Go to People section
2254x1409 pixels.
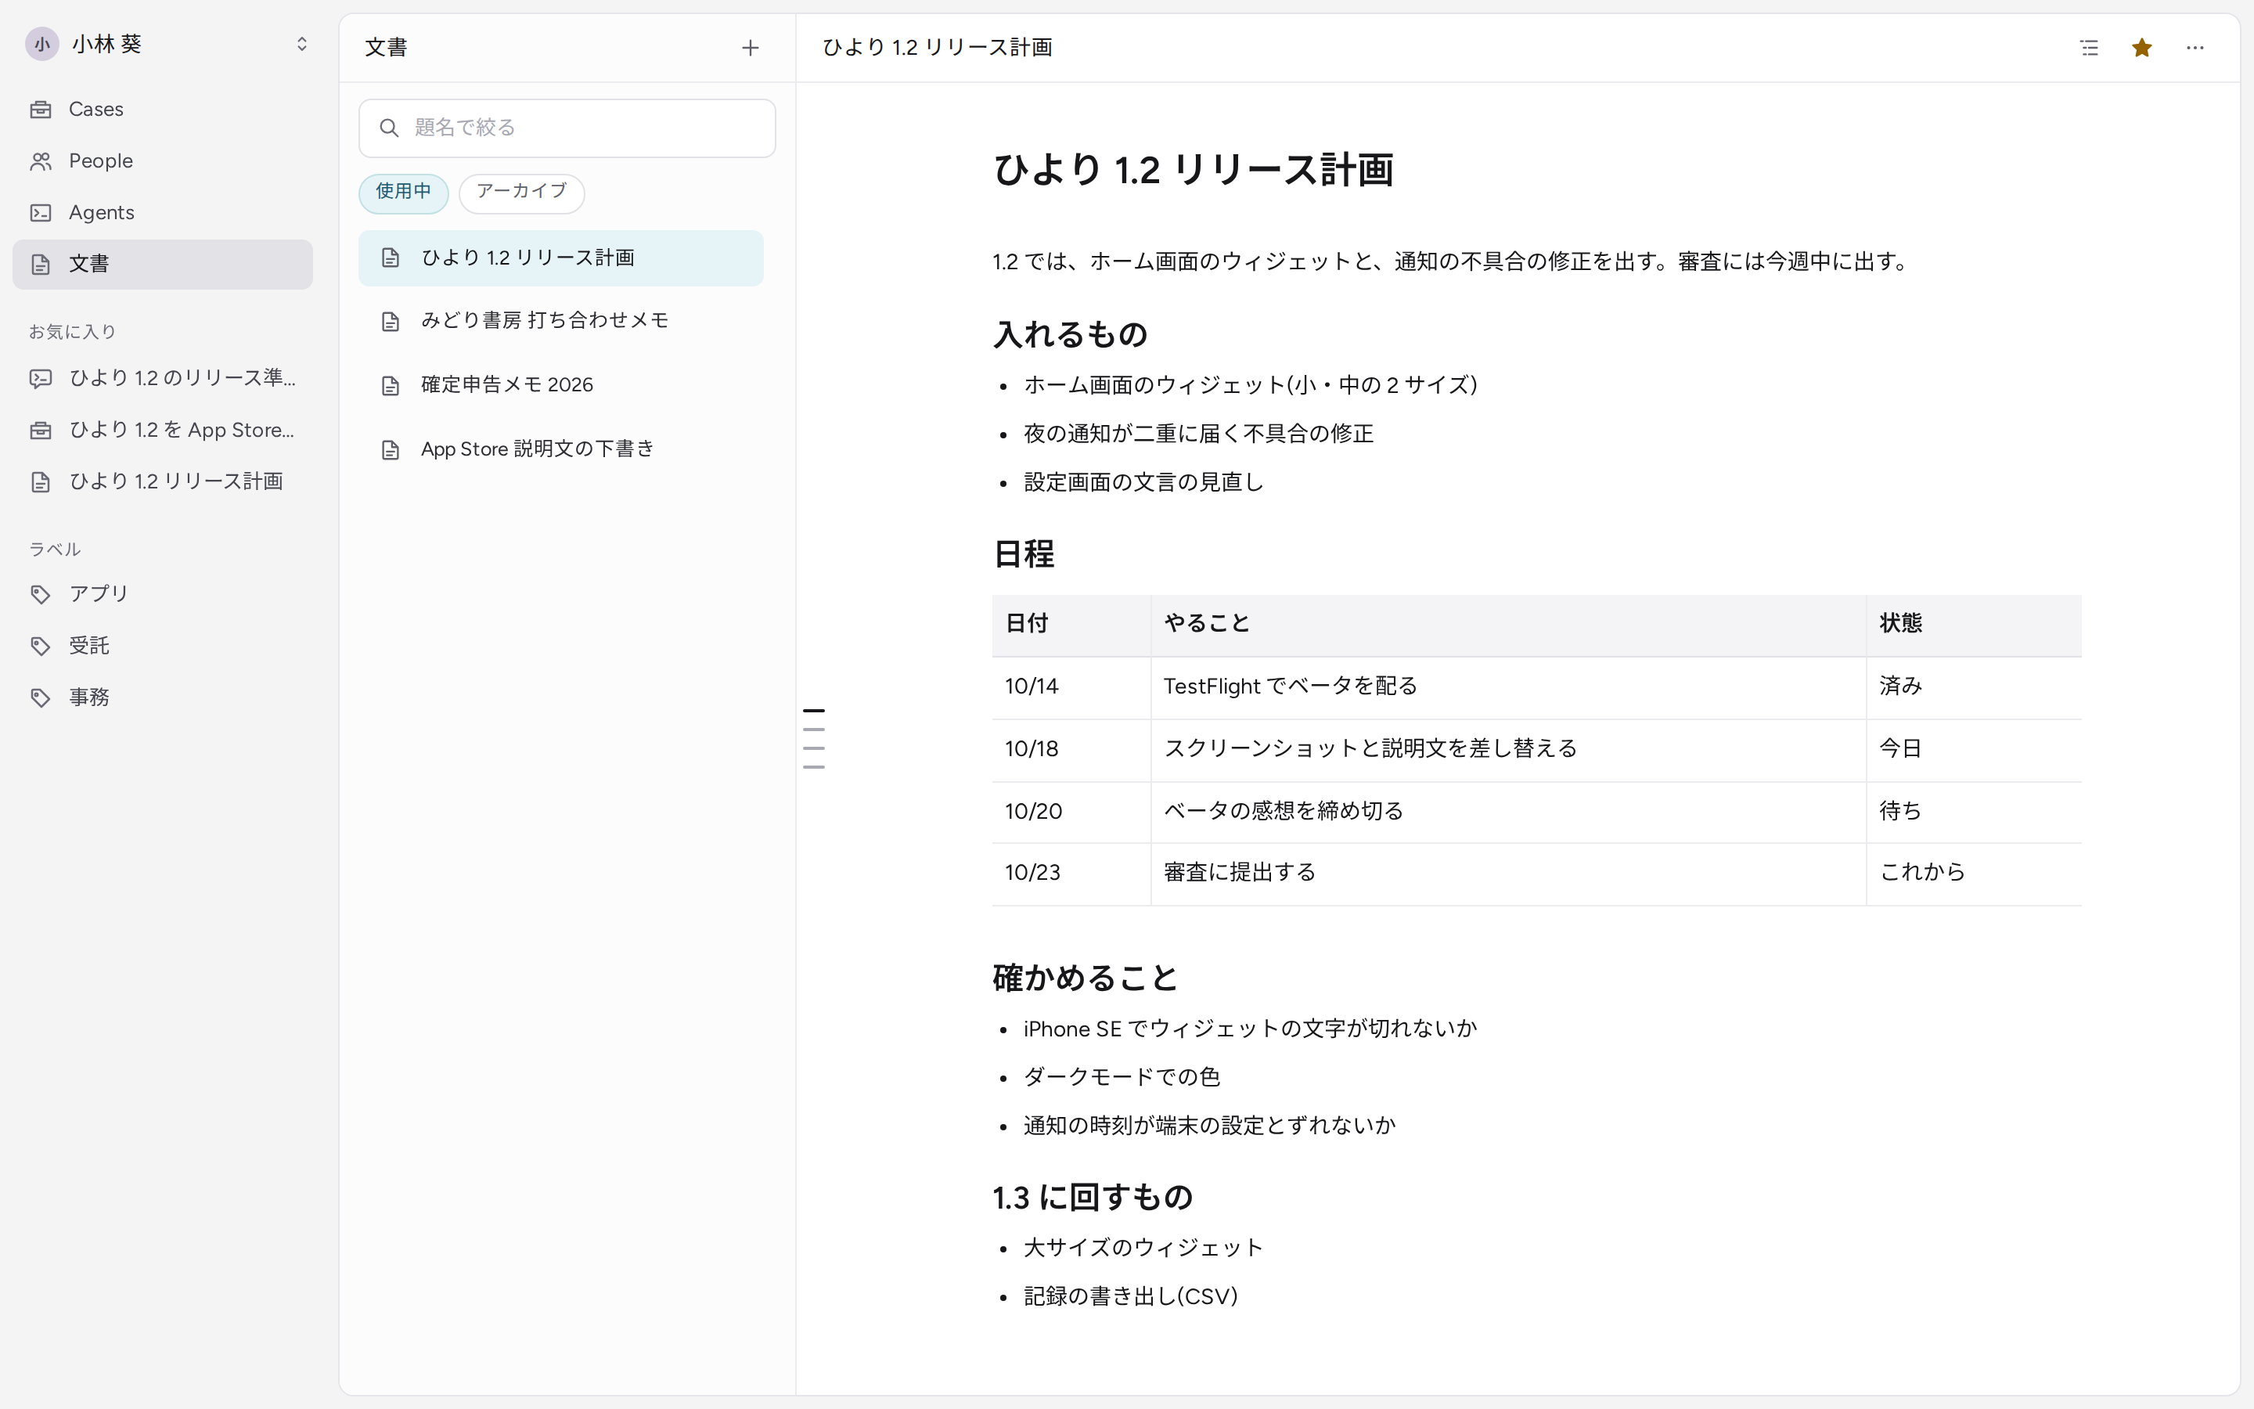point(162,161)
